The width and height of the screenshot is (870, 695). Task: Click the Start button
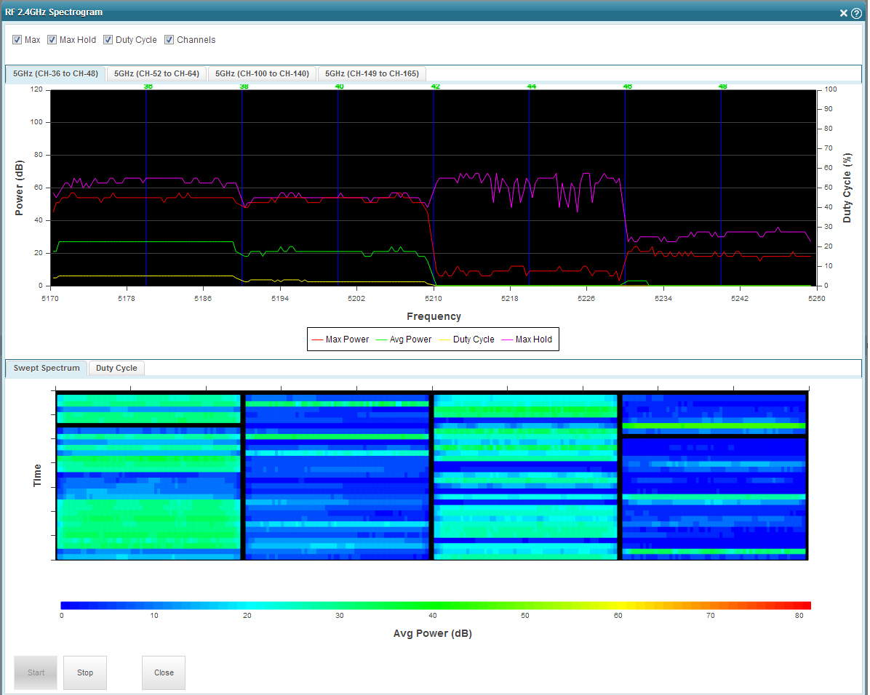click(x=36, y=672)
